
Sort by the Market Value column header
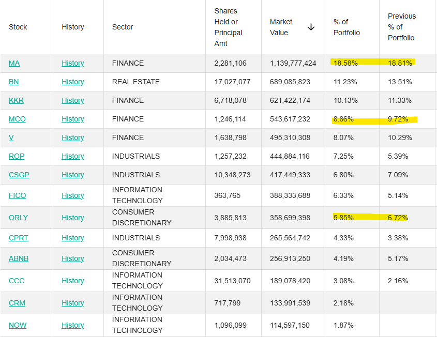[281, 27]
